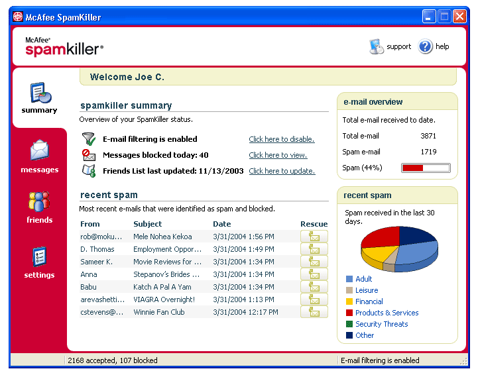Click the help question mark icon
478x377 pixels.
pyautogui.click(x=425, y=46)
